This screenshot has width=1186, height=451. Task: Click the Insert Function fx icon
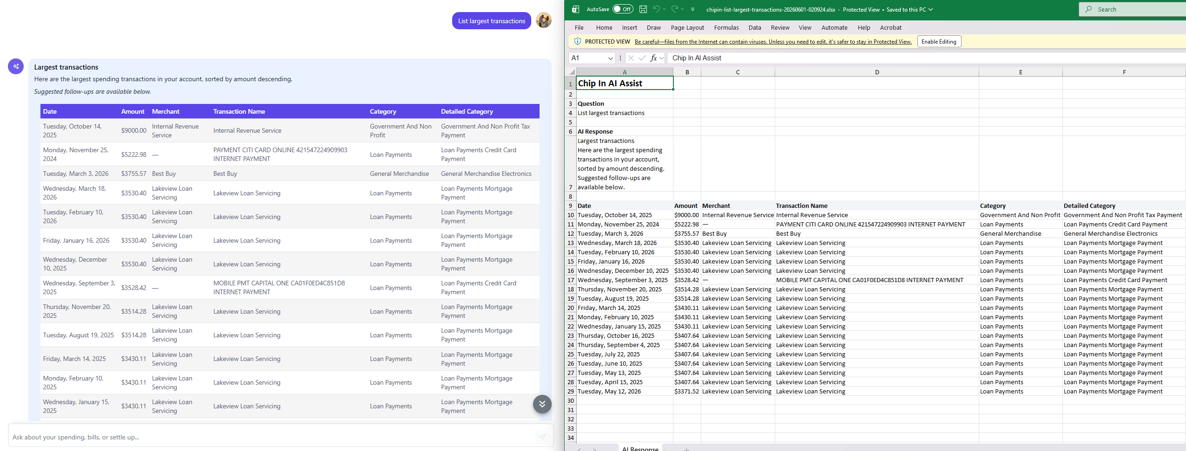(x=653, y=58)
